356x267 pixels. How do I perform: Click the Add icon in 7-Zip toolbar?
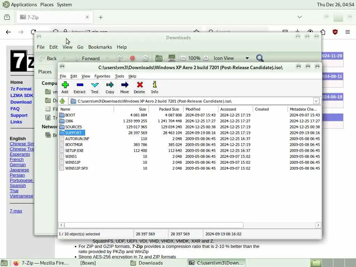pos(65,85)
